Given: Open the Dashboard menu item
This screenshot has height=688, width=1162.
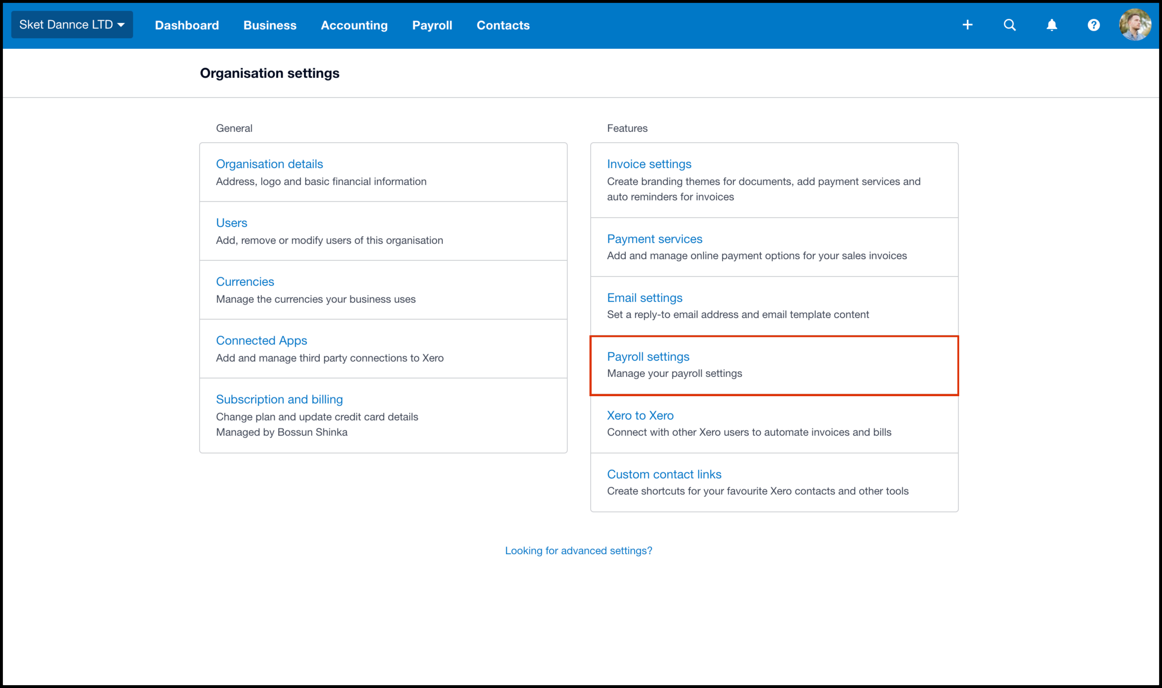Looking at the screenshot, I should pyautogui.click(x=187, y=25).
